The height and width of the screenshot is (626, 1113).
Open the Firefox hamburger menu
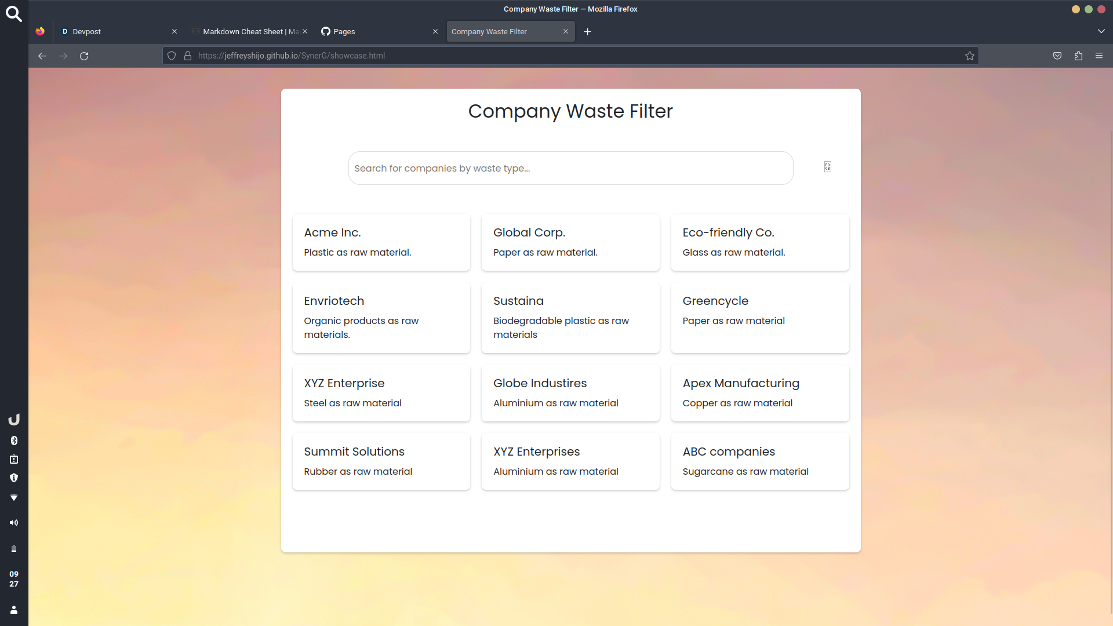1099,56
